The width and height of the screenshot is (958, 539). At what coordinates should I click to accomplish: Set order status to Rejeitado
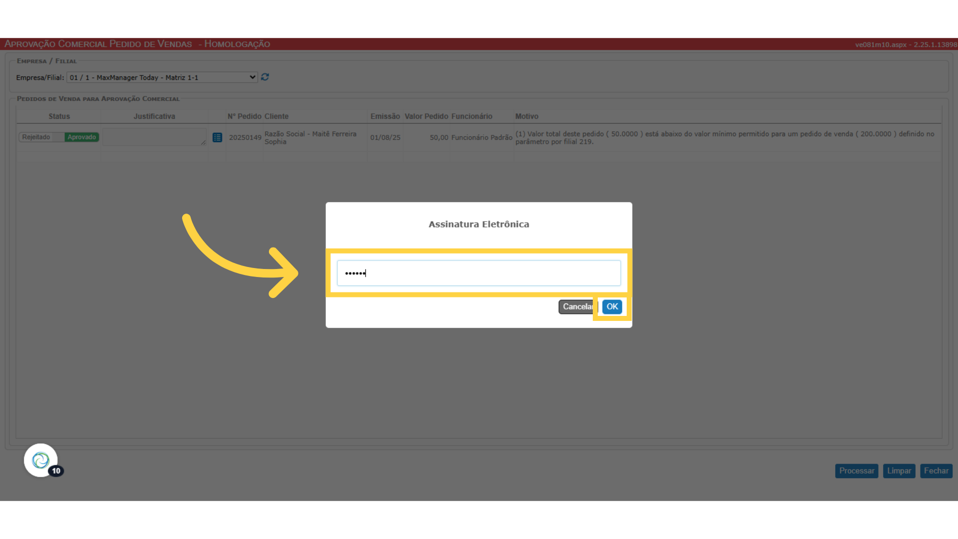[x=36, y=137]
